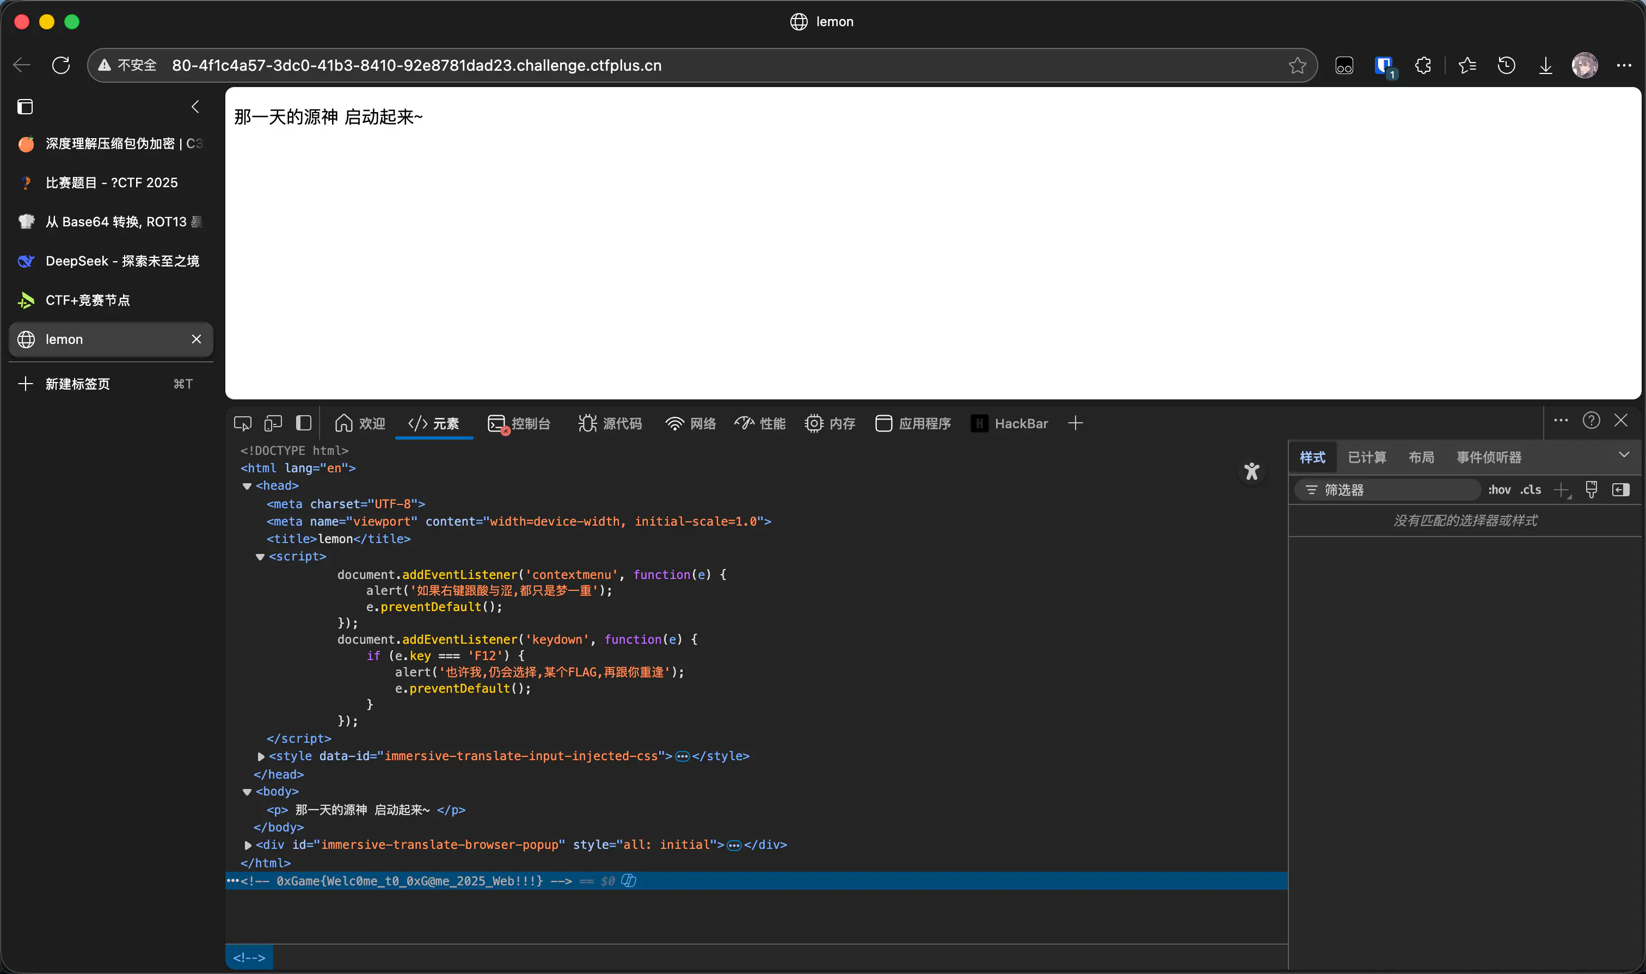Open downloads arrow icon in toolbar

click(x=1545, y=65)
